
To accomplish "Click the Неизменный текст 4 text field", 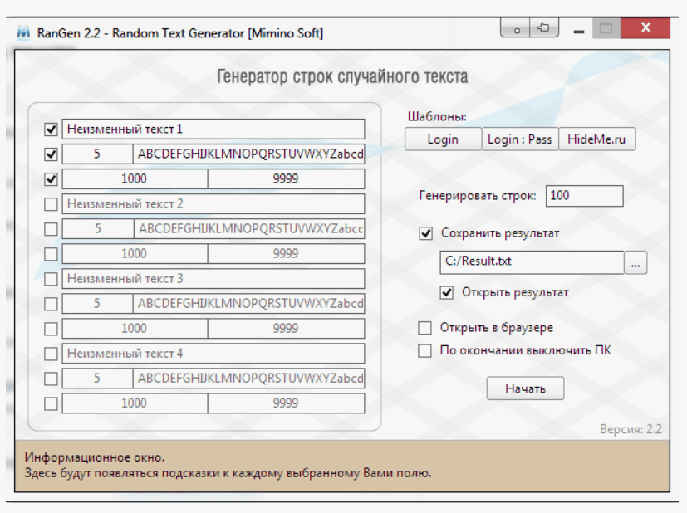I will 213,354.
